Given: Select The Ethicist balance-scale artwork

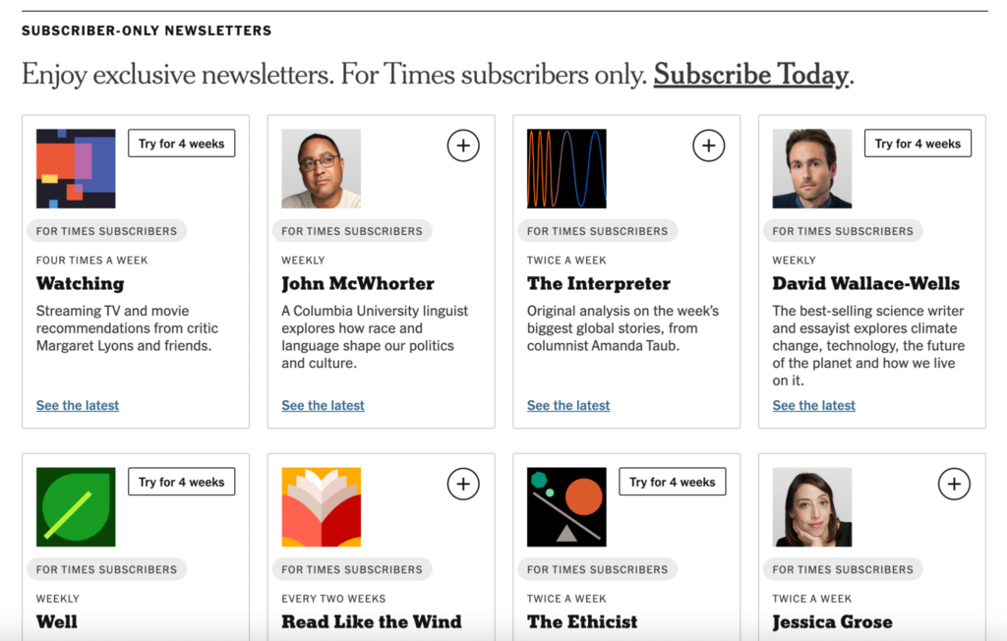Looking at the screenshot, I should click(x=564, y=506).
